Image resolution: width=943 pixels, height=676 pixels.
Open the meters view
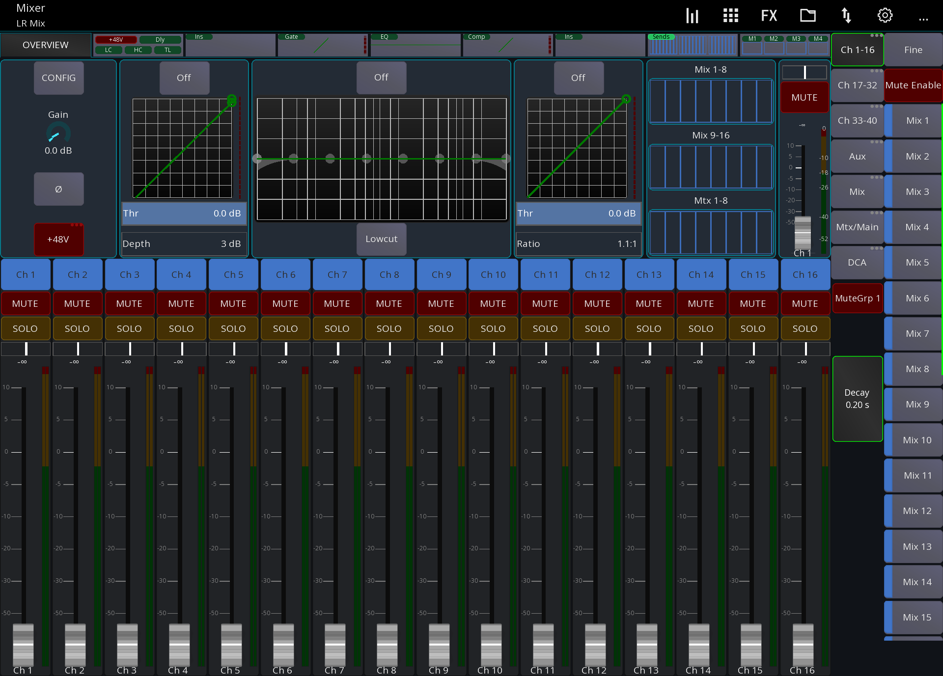692,15
